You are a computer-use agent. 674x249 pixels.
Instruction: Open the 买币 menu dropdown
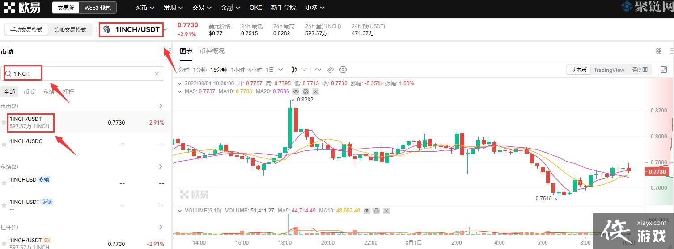(x=144, y=8)
